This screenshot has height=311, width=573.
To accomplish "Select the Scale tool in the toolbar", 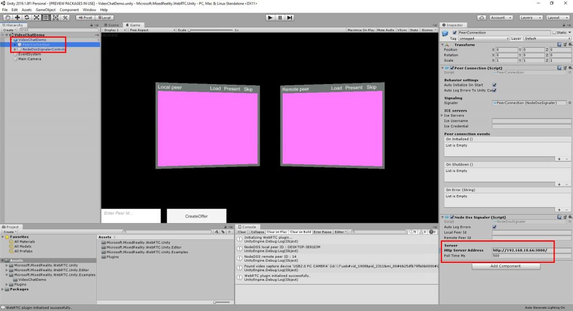I will (x=36, y=17).
